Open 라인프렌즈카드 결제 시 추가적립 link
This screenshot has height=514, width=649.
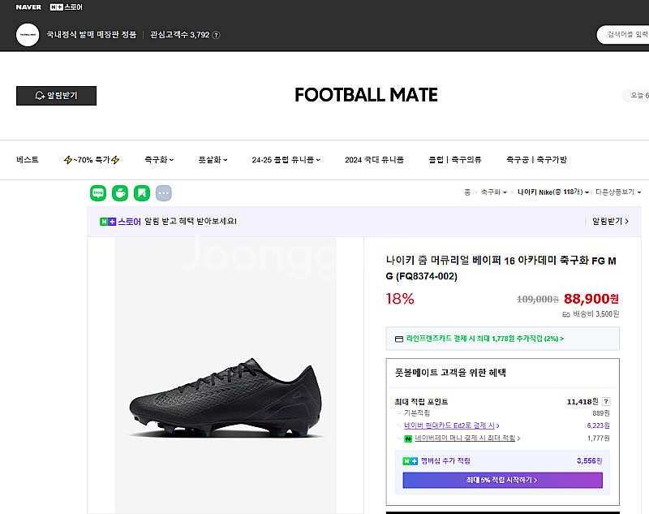(484, 339)
